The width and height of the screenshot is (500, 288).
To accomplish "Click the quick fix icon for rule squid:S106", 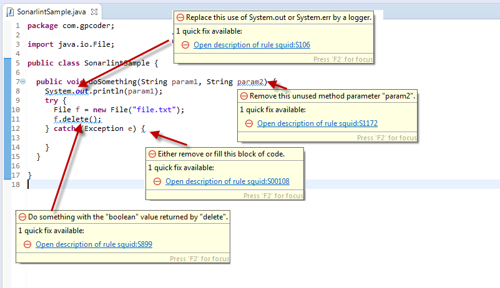I will [x=185, y=45].
